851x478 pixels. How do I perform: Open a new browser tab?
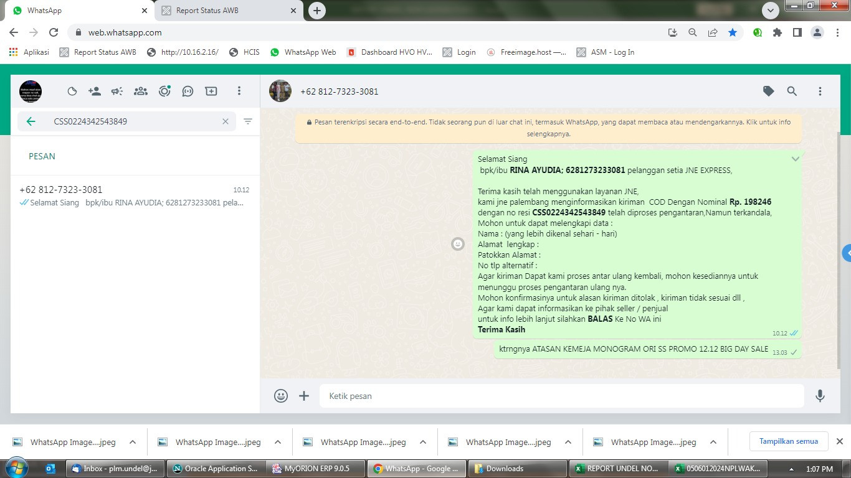317,11
